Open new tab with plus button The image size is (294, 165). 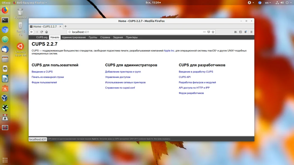coord(65,26)
